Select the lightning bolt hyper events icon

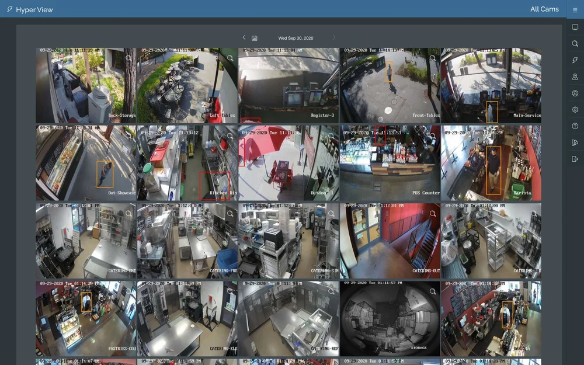coord(574,60)
